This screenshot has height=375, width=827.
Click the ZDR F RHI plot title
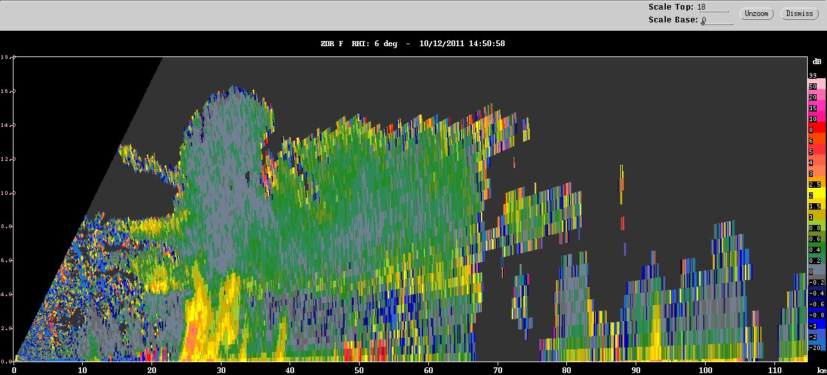point(412,44)
